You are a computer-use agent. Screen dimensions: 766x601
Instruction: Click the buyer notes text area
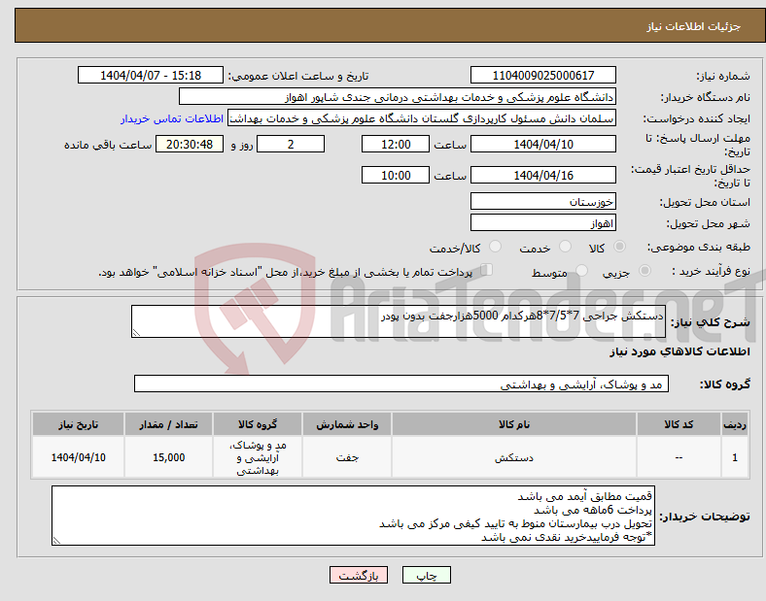[x=353, y=516]
